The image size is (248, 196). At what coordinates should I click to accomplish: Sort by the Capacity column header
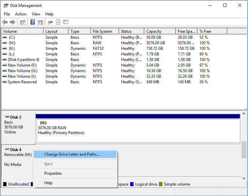[x=160, y=31]
